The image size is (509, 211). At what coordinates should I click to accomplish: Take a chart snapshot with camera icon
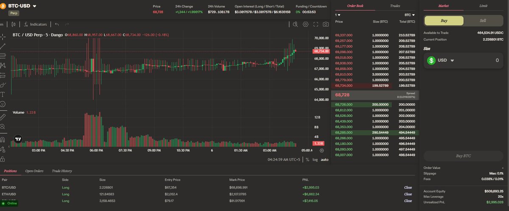coord(326,25)
